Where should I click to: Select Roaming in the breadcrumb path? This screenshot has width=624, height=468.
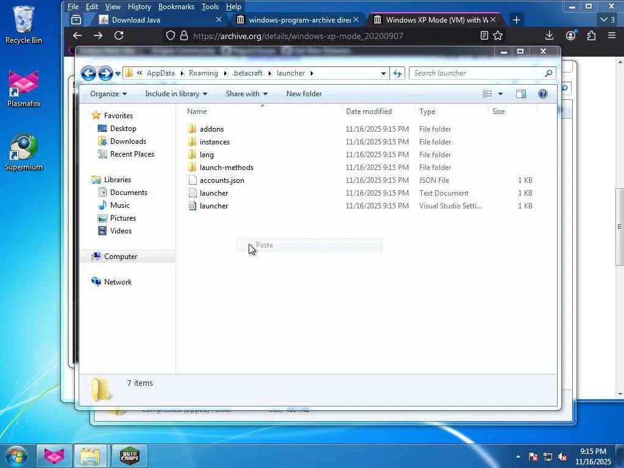204,73
